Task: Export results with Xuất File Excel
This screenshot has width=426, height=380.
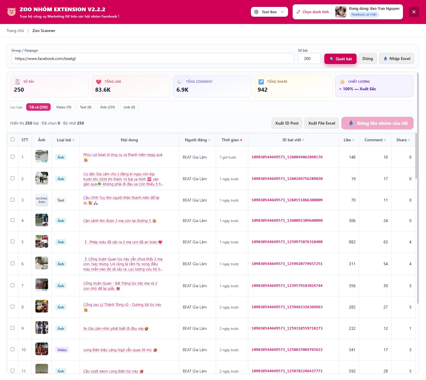Action: (321, 123)
